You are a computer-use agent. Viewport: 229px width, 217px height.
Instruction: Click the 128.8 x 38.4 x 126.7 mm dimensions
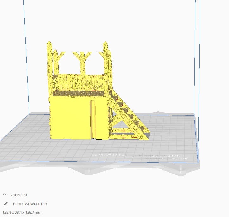coord(22,212)
